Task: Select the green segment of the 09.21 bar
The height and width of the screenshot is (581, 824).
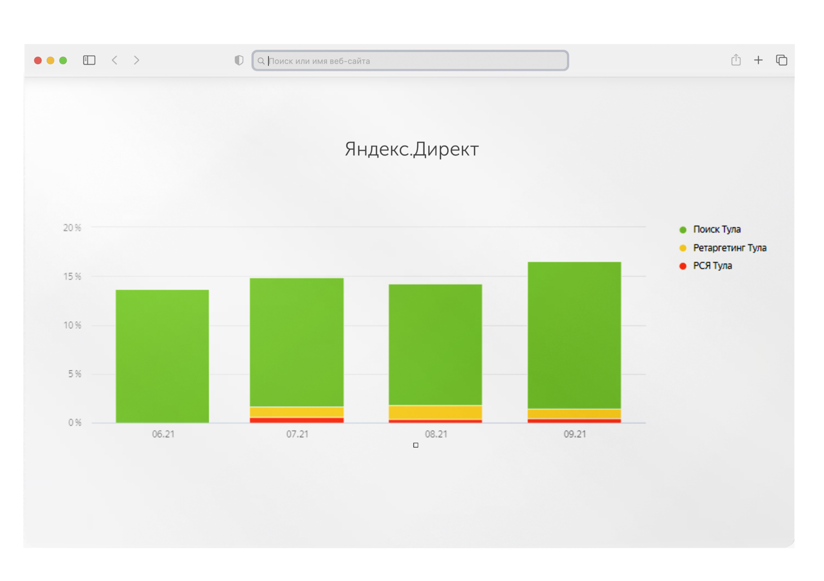Action: point(574,335)
